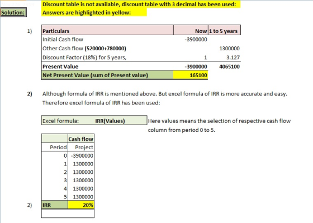The height and width of the screenshot is (223, 313).
Task: Click 'column from period 0 to 5.' text
Action: tap(182, 130)
